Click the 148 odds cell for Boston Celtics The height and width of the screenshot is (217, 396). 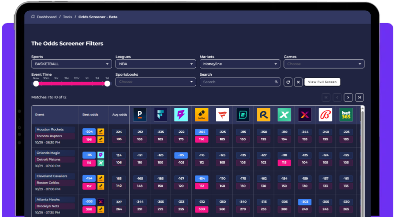coord(140,186)
